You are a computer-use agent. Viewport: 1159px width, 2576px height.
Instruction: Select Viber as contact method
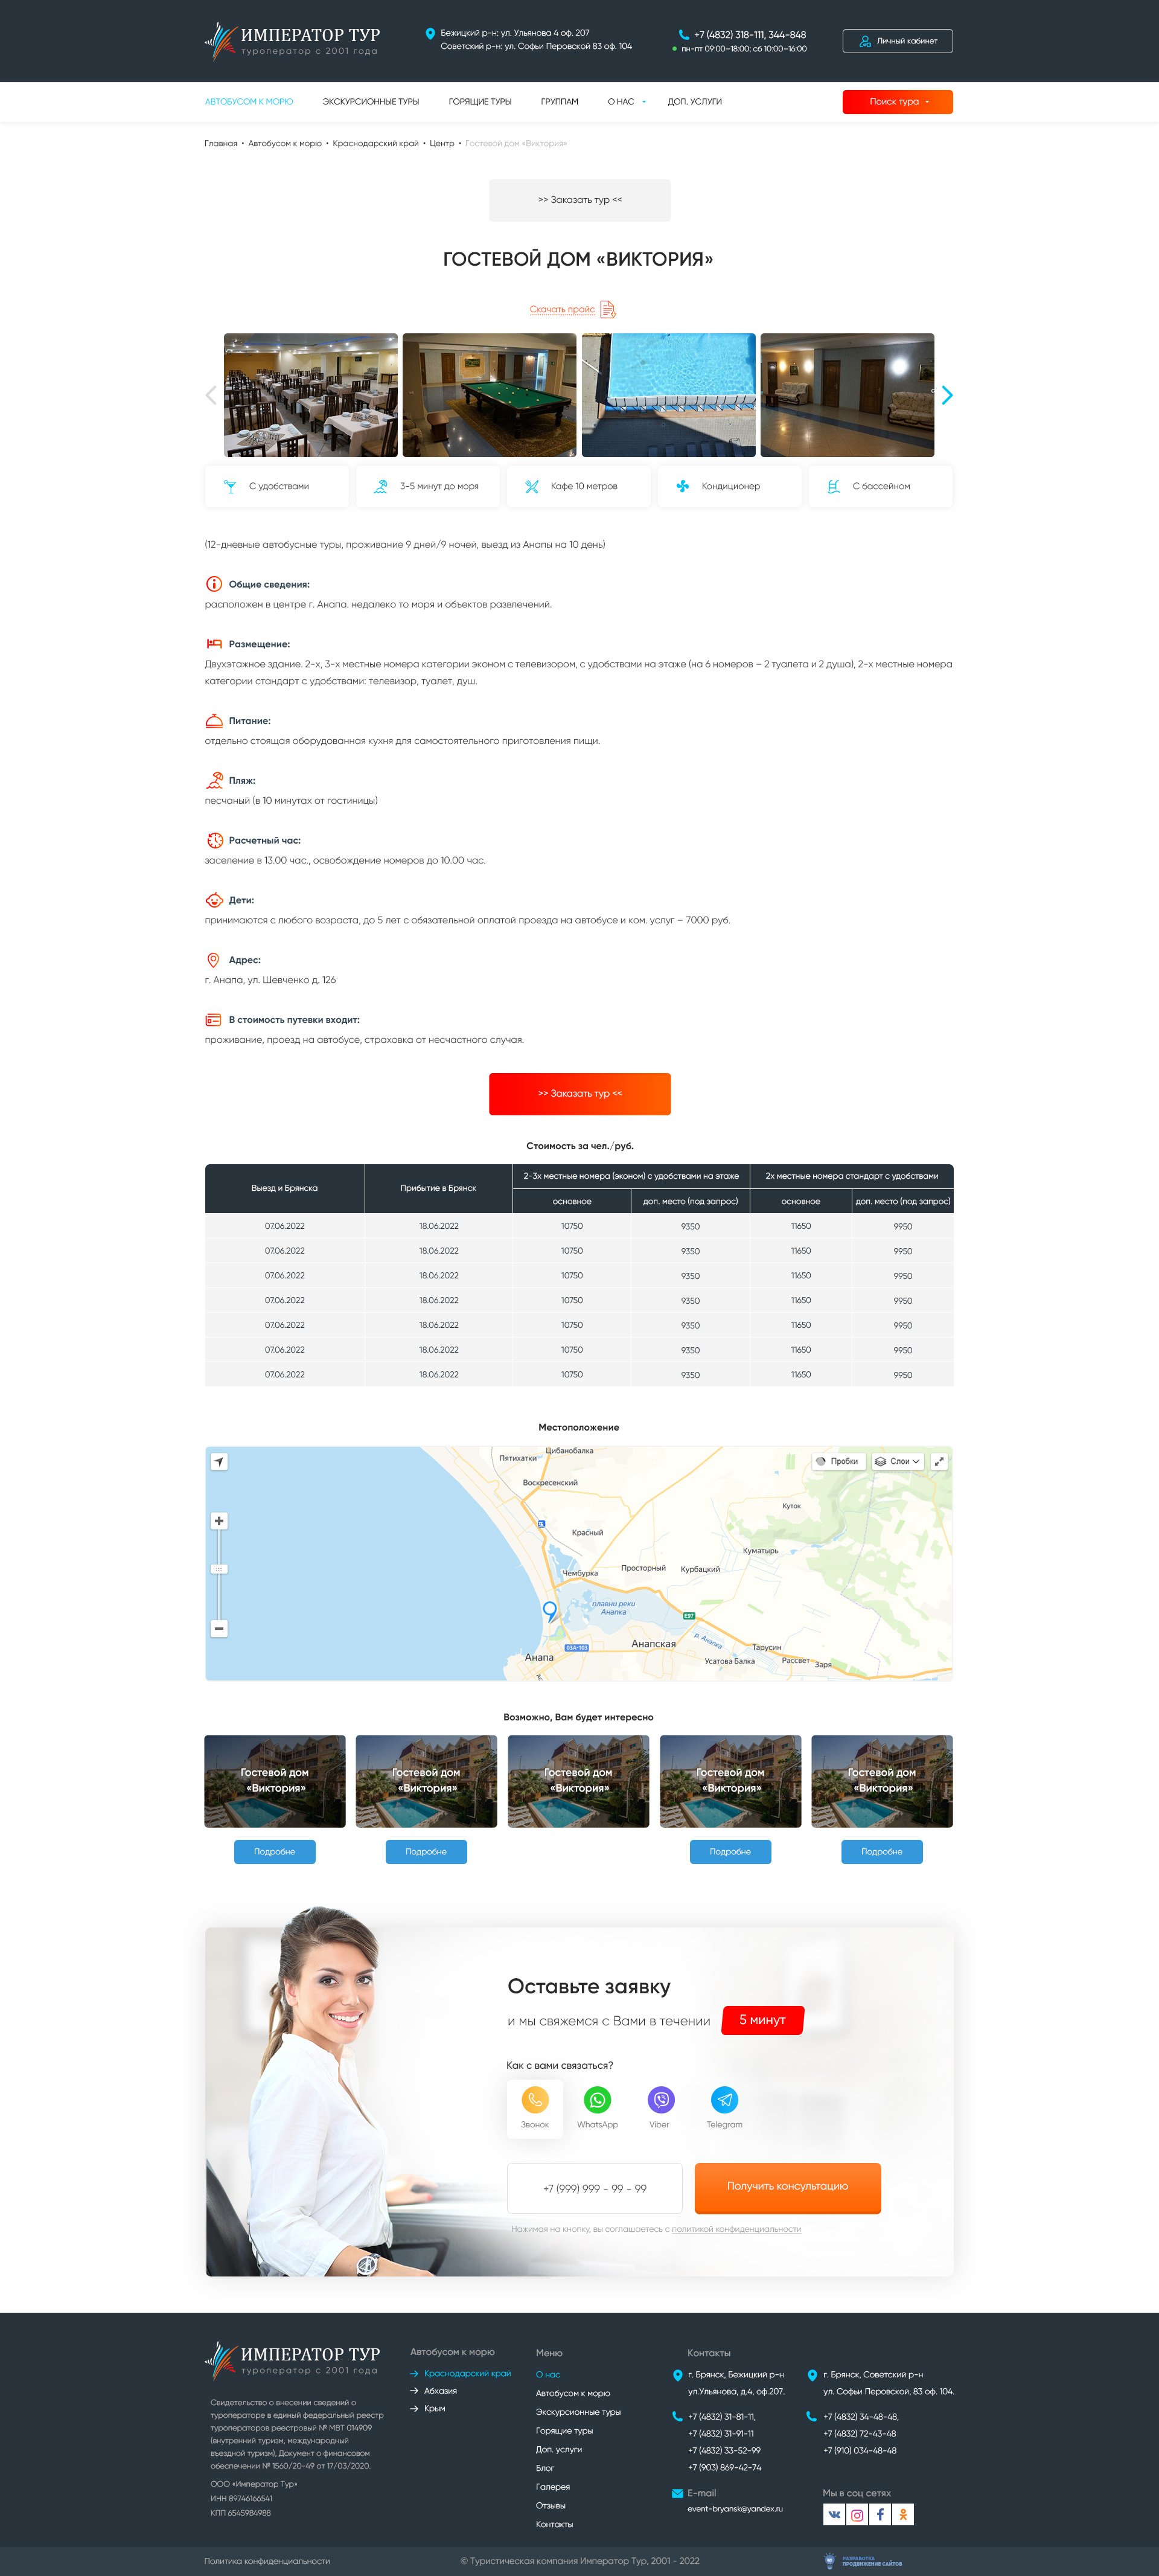[660, 2100]
